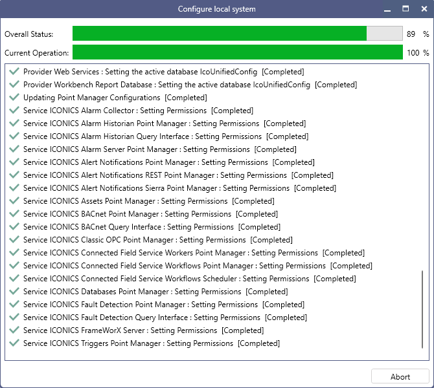Click checkmark beside Alert Notifications REST Point Manager
Screen dimensions: 434x388
coord(14,175)
